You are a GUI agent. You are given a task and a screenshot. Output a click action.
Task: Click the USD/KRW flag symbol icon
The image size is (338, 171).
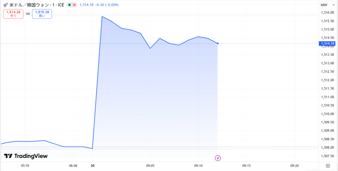click(5, 5)
